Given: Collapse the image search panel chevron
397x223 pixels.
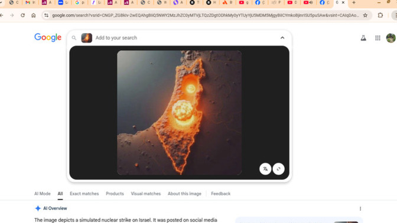Looking at the screenshot, I should (282, 38).
